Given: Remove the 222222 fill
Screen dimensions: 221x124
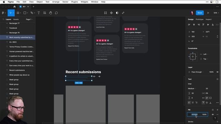Looking at the screenshot, I should [217, 115].
